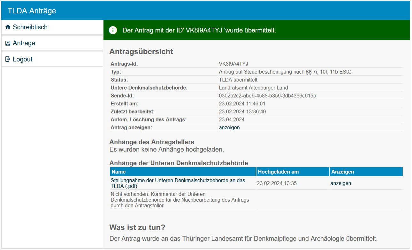Click the Name column header
Viewport: 412px width, 250px height.
pyautogui.click(x=118, y=172)
